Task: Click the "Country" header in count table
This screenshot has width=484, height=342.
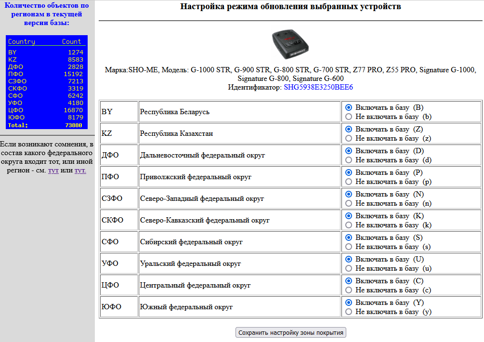Action: point(22,42)
